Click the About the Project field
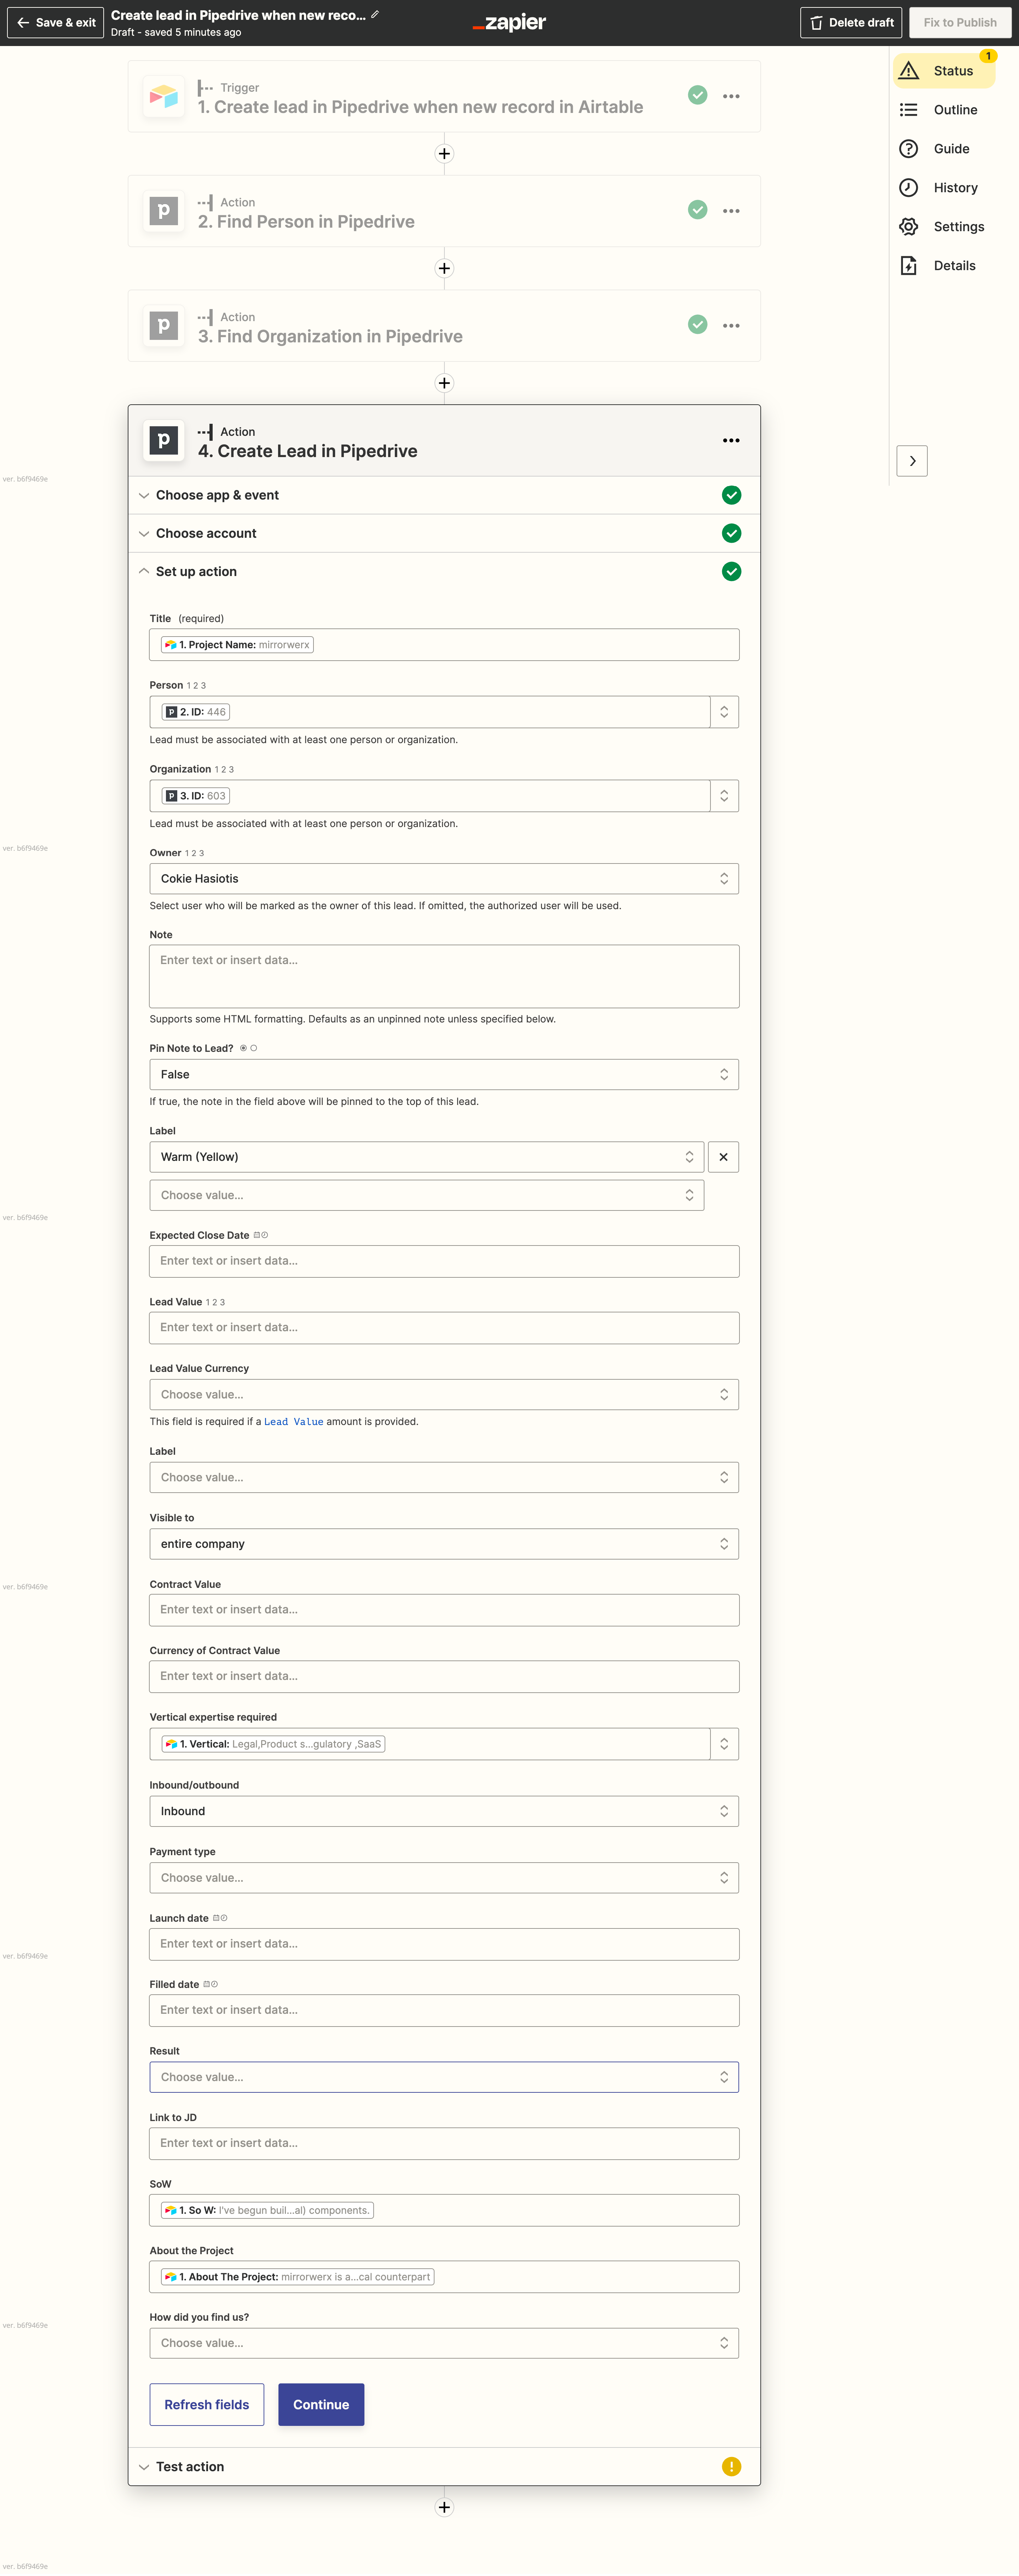Screen dimensions: 1019x2576 coord(444,2277)
